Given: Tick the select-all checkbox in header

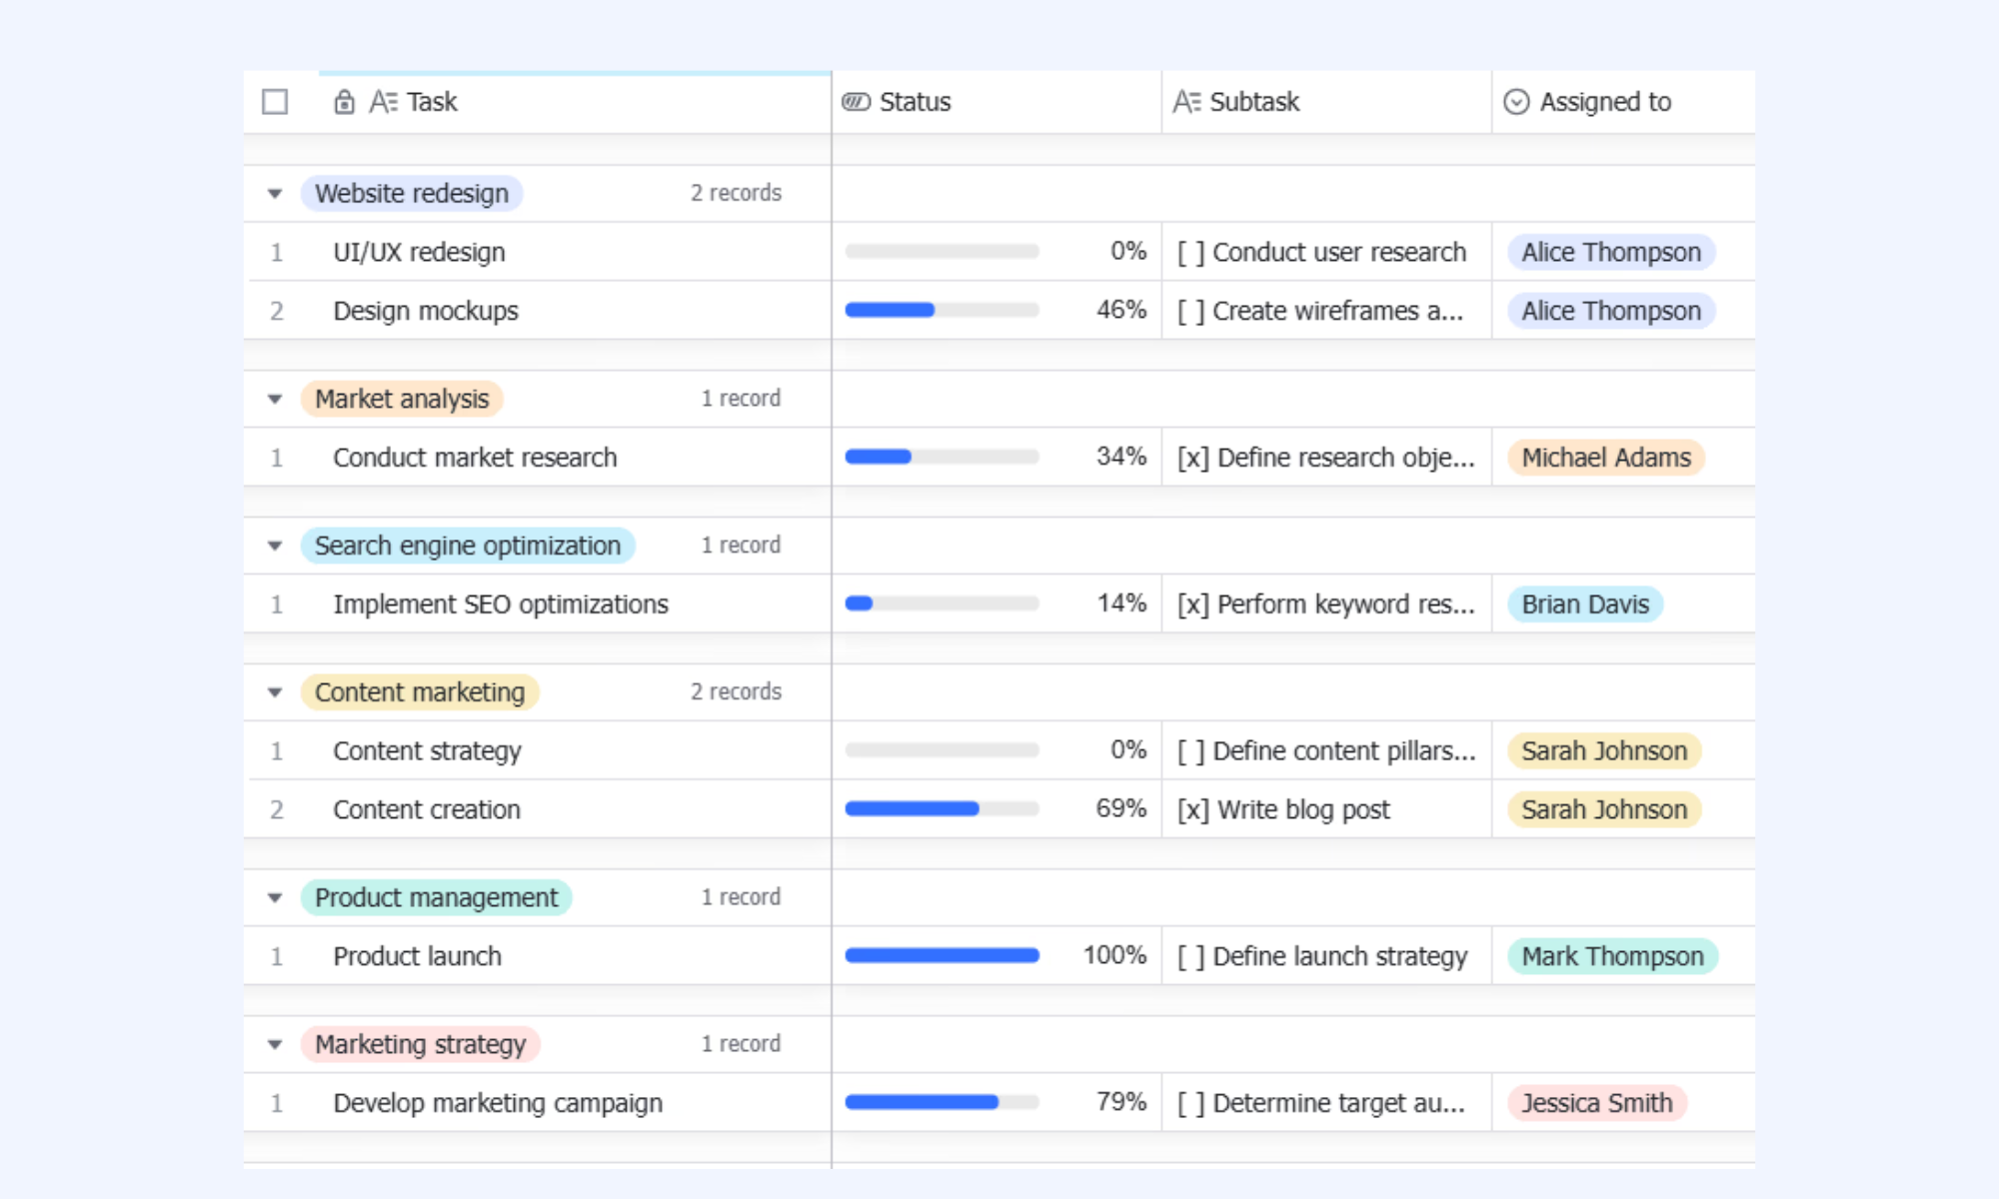Looking at the screenshot, I should click(275, 102).
